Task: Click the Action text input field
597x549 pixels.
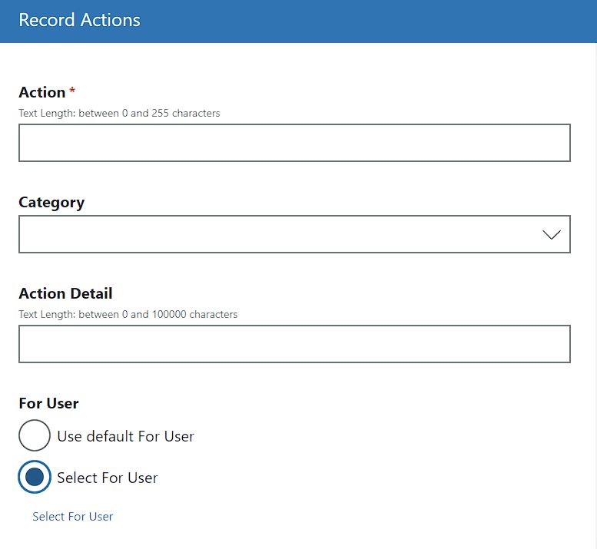Action: pyautogui.click(x=294, y=143)
